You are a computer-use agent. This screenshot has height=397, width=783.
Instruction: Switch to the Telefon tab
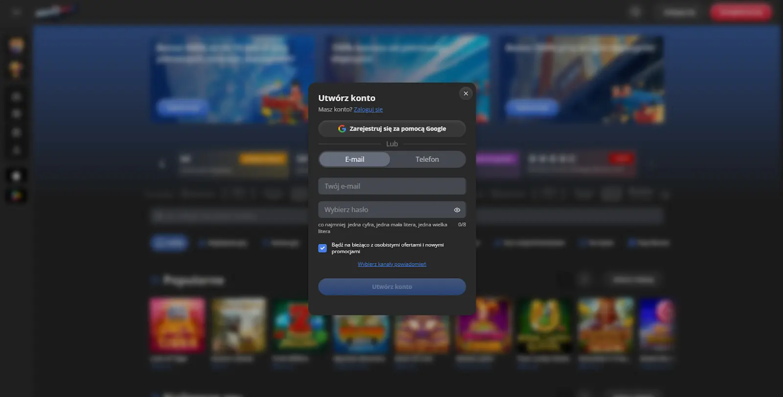pos(427,159)
